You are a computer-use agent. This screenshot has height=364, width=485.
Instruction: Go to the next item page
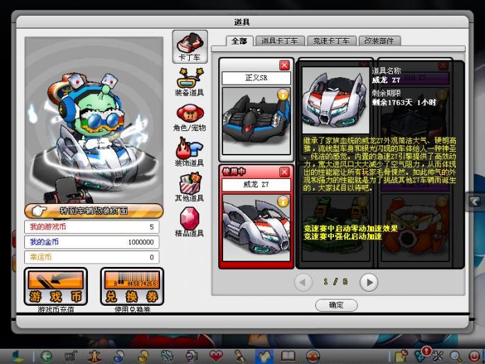(369, 282)
